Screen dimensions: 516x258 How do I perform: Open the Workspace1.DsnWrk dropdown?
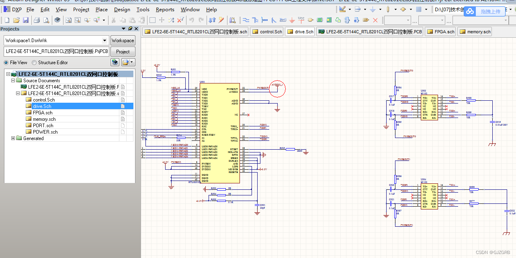point(105,40)
